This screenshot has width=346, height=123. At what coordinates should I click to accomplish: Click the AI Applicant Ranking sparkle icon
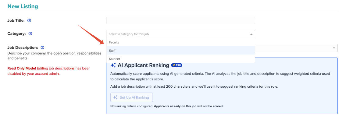[x=113, y=65]
